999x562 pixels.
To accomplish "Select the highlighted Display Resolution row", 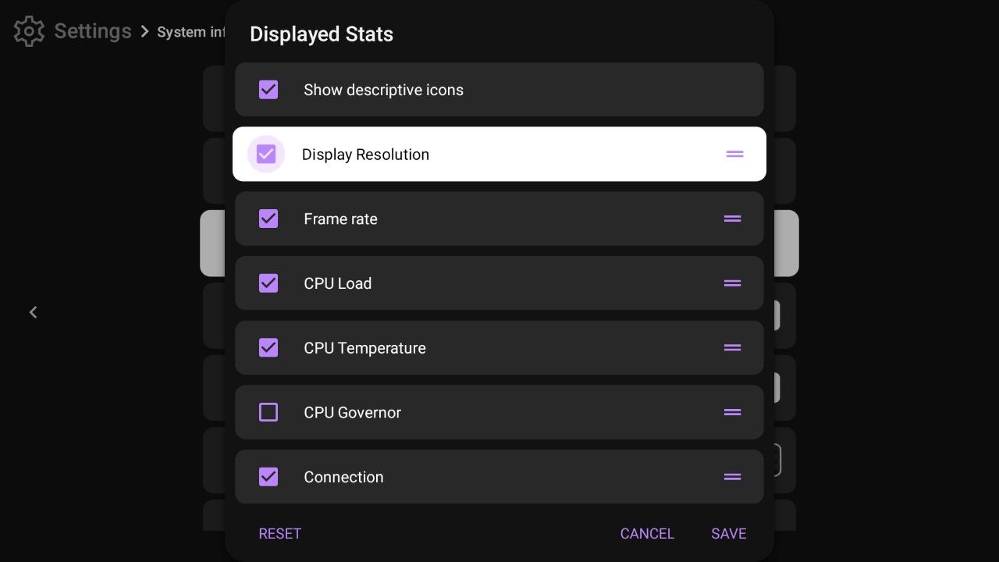I will [x=499, y=154].
